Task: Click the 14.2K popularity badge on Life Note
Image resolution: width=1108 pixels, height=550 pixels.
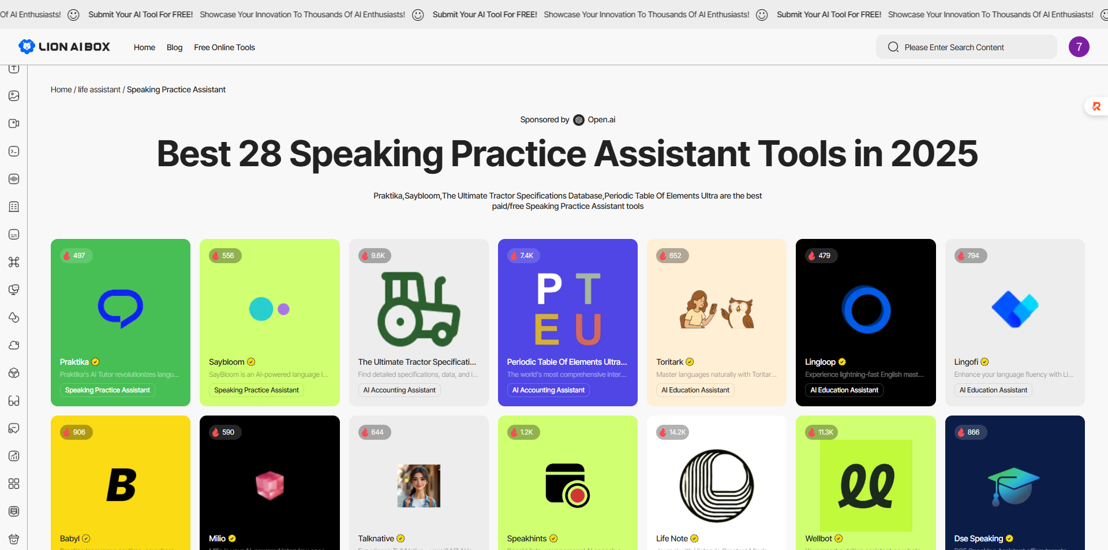Action: pos(672,432)
